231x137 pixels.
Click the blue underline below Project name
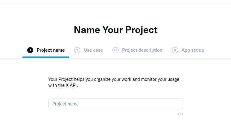pos(46,57)
